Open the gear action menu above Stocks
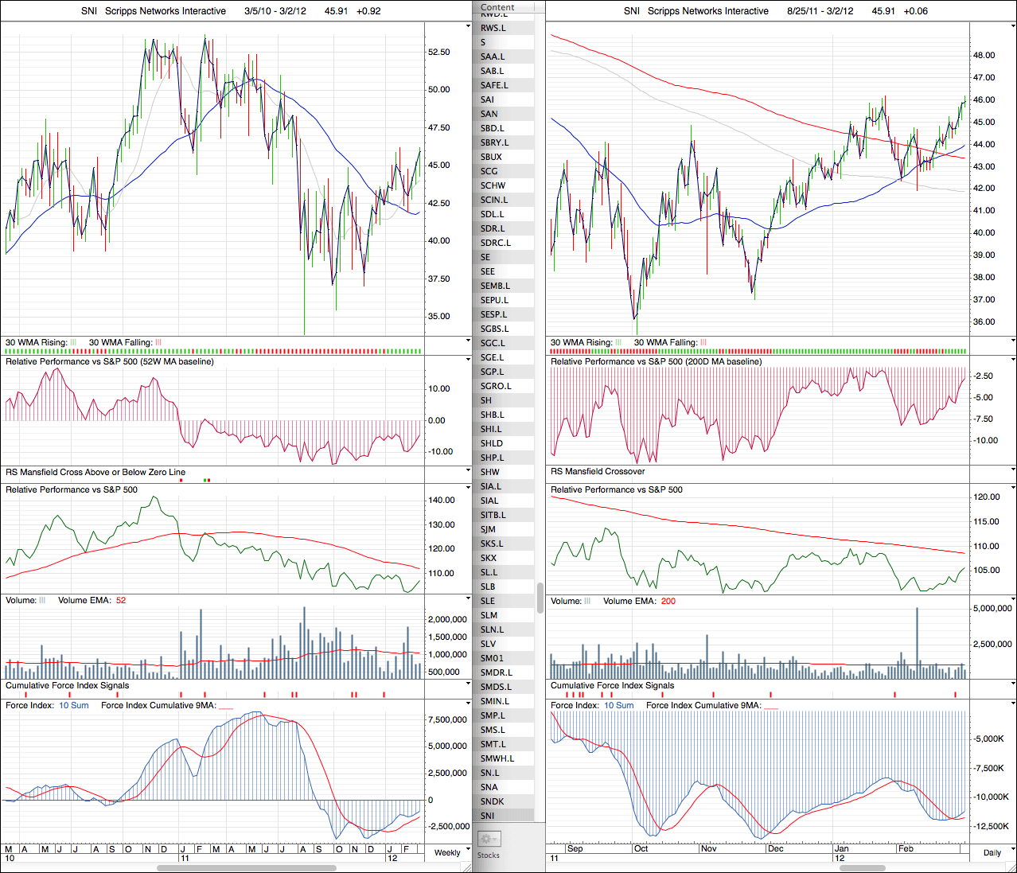Screen dimensions: 1017x873 489,839
